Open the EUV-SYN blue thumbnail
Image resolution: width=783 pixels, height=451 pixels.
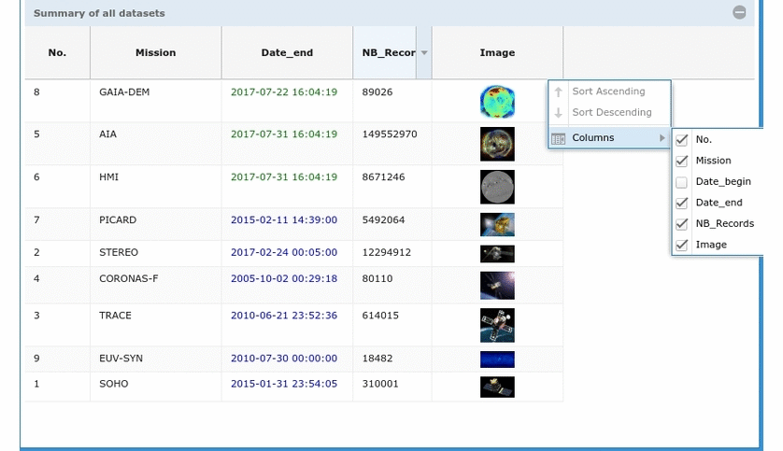(x=497, y=359)
